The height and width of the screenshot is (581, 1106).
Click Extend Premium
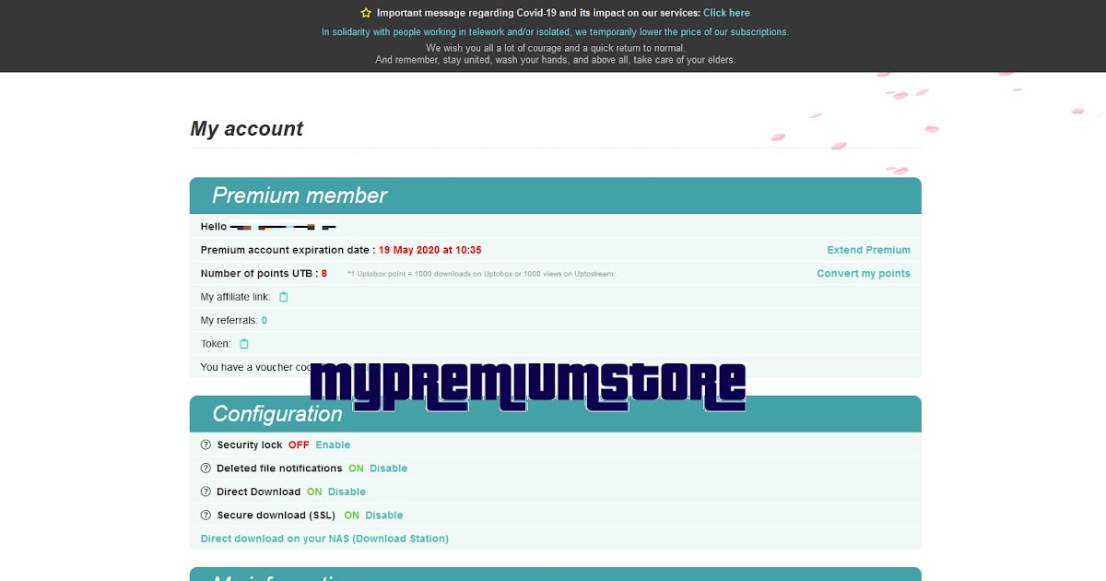click(867, 249)
